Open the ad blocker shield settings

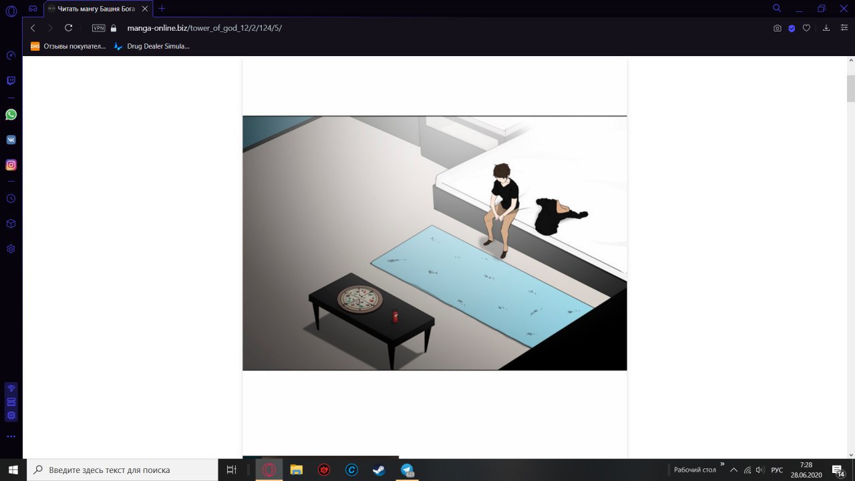point(792,28)
